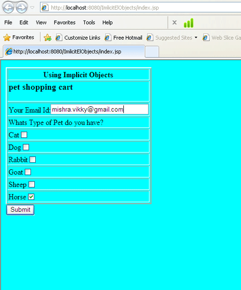Click the Suggested Sites favorite
This screenshot has height=290, width=241.
pos(169,38)
